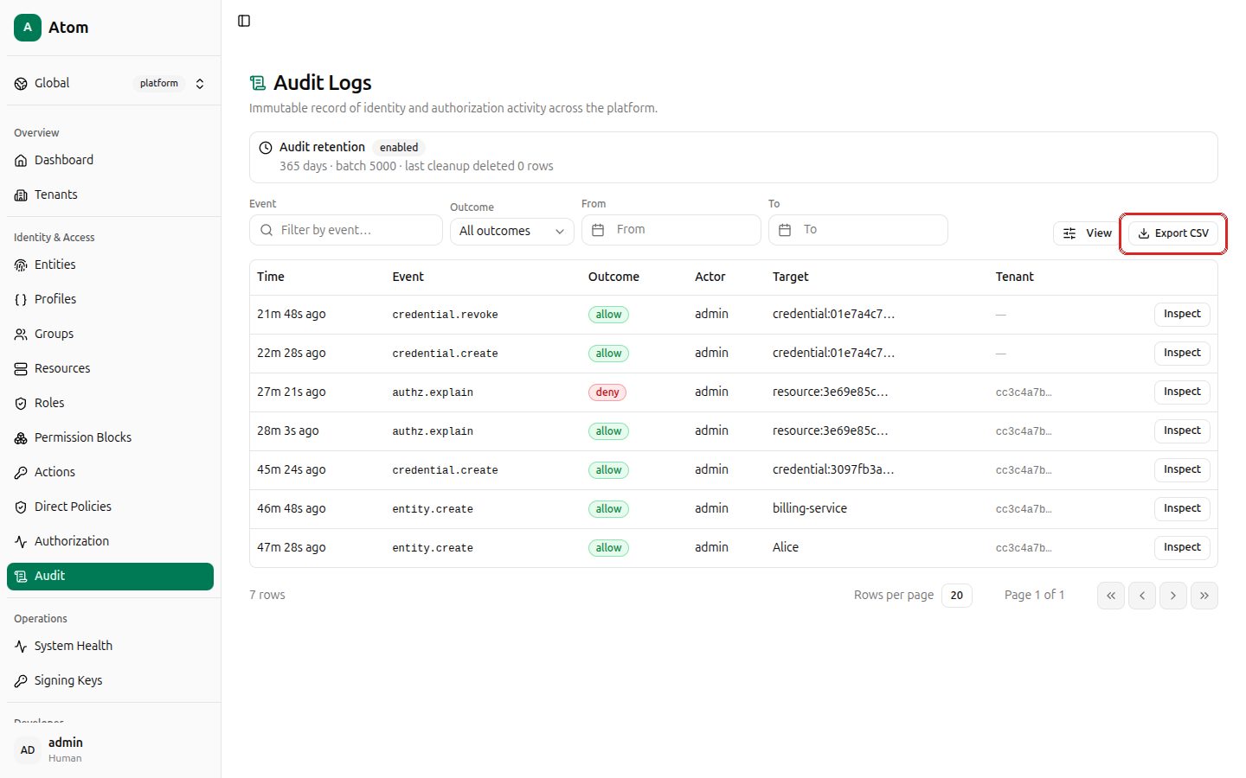Inspect the 28m 3s ago authz.explain entry
Viewport: 1246px width, 778px height.
[1182, 431]
